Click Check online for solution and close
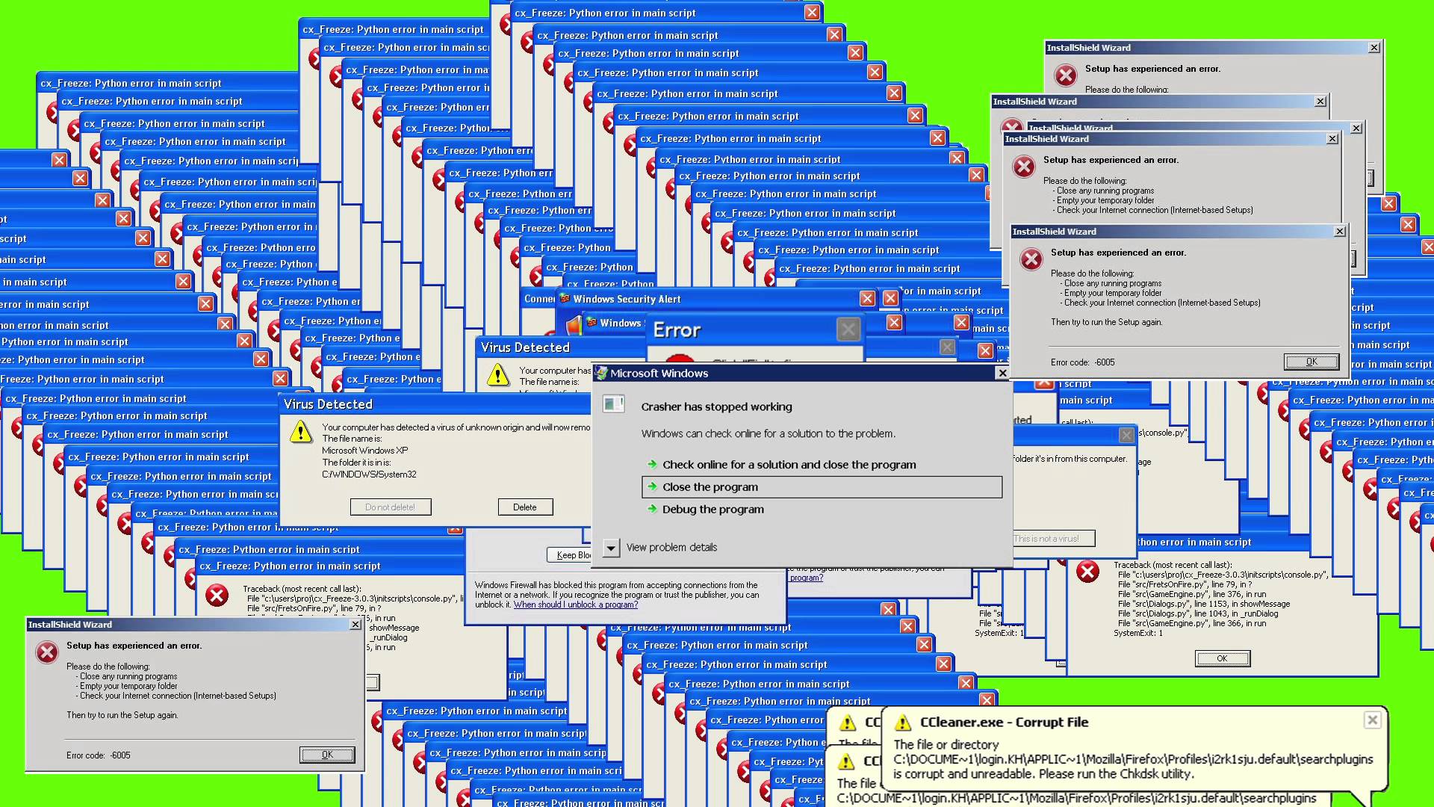Screen dimensions: 1434x807 coord(789,464)
